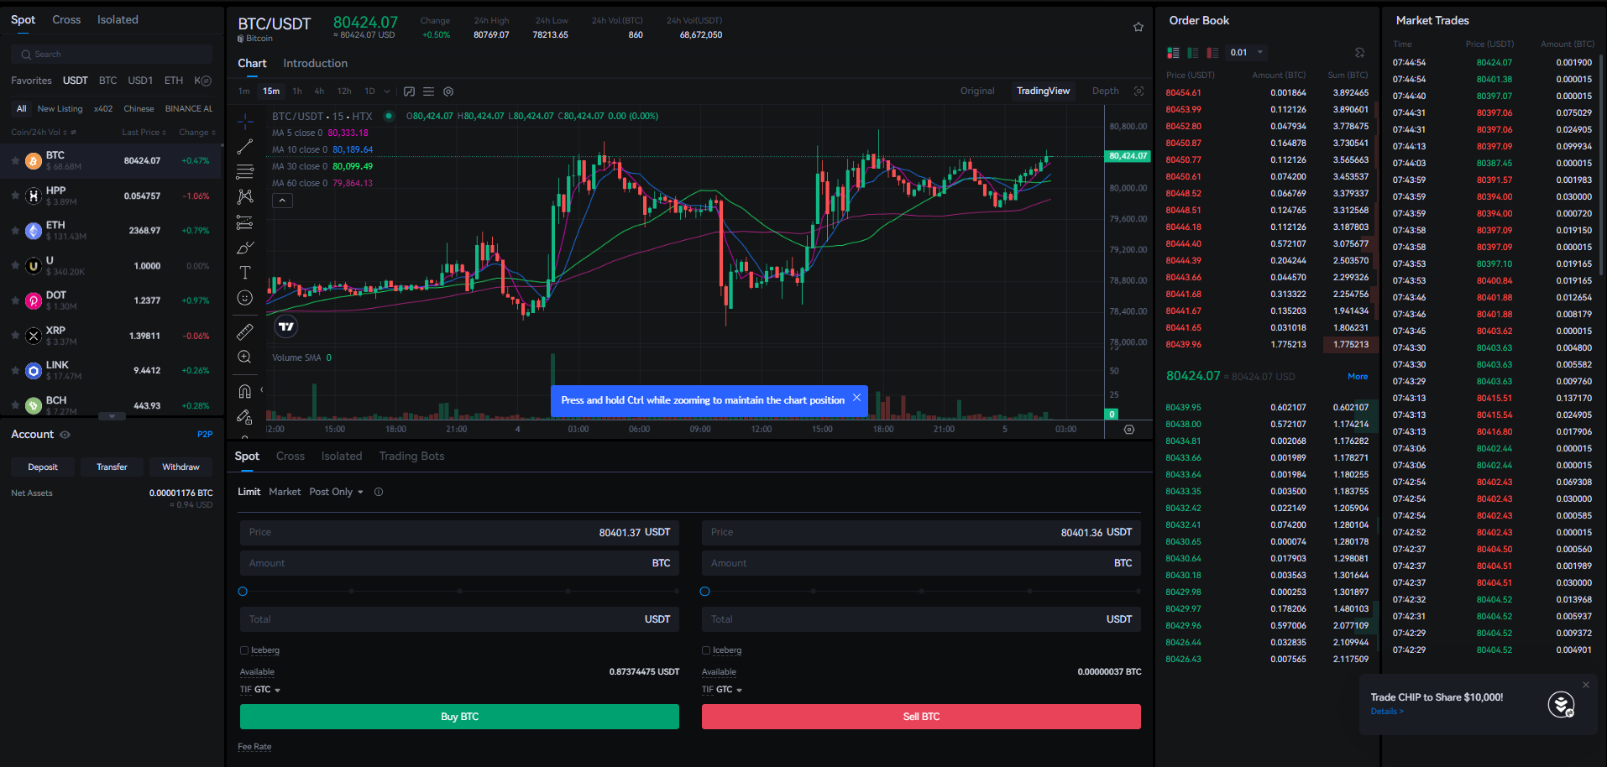Image resolution: width=1607 pixels, height=767 pixels.
Task: Click the sell amount percentage slider handle
Action: [704, 592]
